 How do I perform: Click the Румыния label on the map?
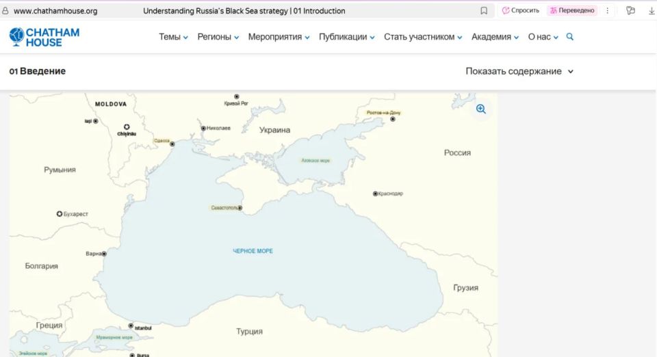point(60,170)
